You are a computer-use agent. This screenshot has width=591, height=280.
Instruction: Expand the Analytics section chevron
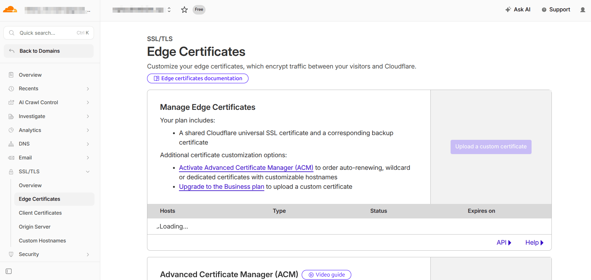(88, 130)
